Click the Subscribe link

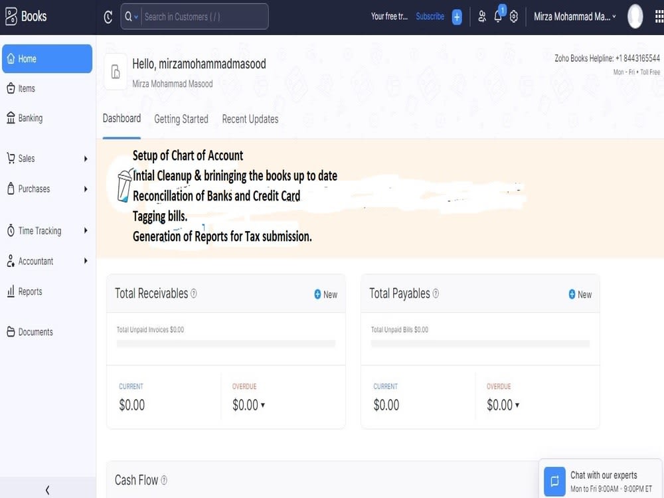point(430,17)
